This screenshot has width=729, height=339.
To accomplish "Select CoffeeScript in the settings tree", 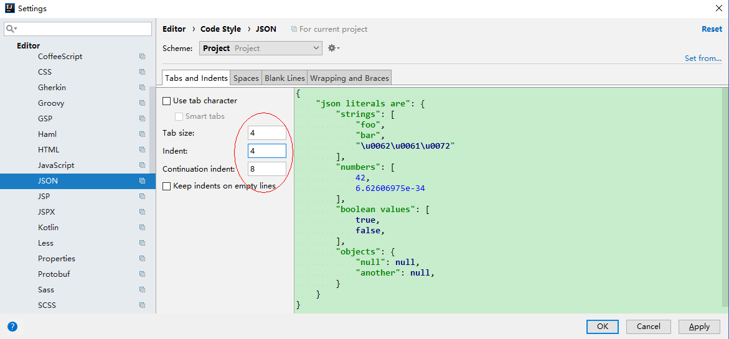I will coord(60,57).
